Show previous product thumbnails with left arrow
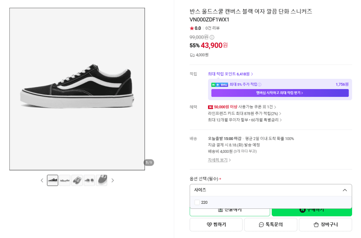361x238 pixels. pos(42,180)
